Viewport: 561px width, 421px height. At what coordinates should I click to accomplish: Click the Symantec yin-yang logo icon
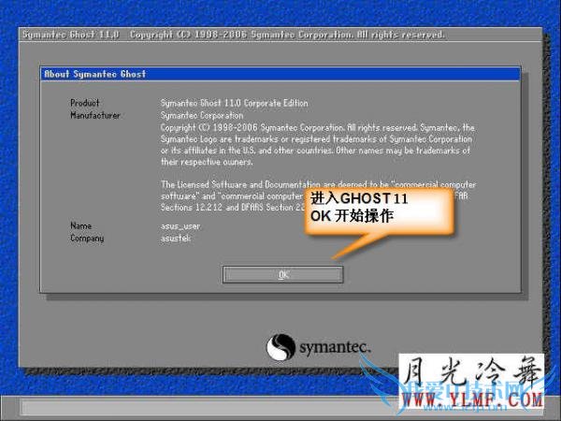pyautogui.click(x=281, y=347)
